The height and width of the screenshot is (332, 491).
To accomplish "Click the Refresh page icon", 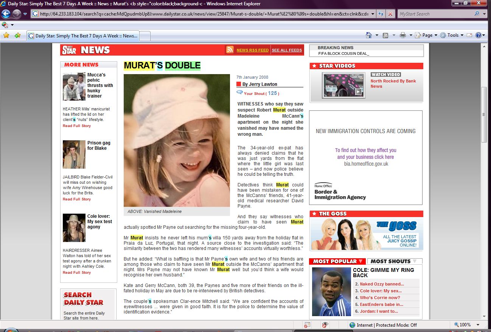I will [382, 14].
